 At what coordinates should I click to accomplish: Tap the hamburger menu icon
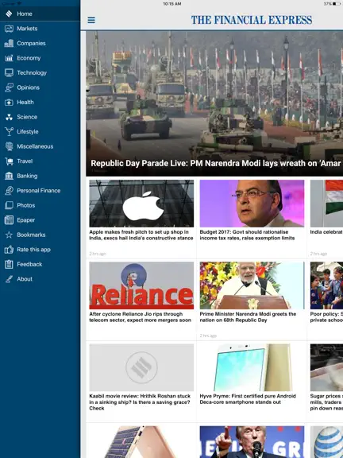pyautogui.click(x=91, y=20)
